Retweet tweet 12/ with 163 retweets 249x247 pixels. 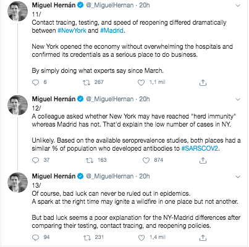coord(90,161)
